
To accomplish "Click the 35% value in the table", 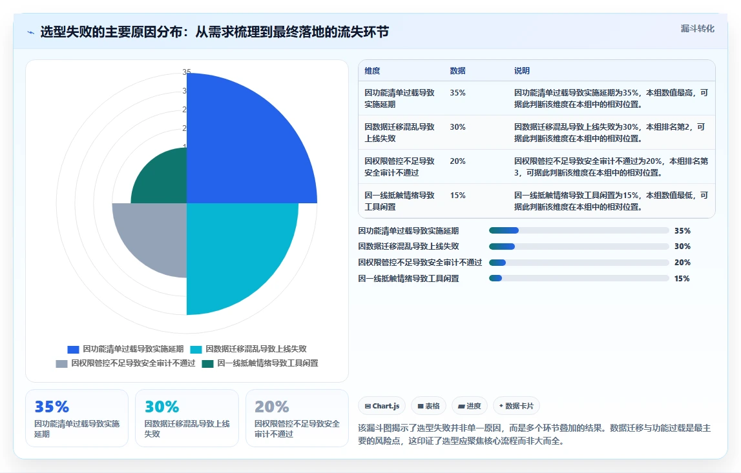I will (457, 93).
